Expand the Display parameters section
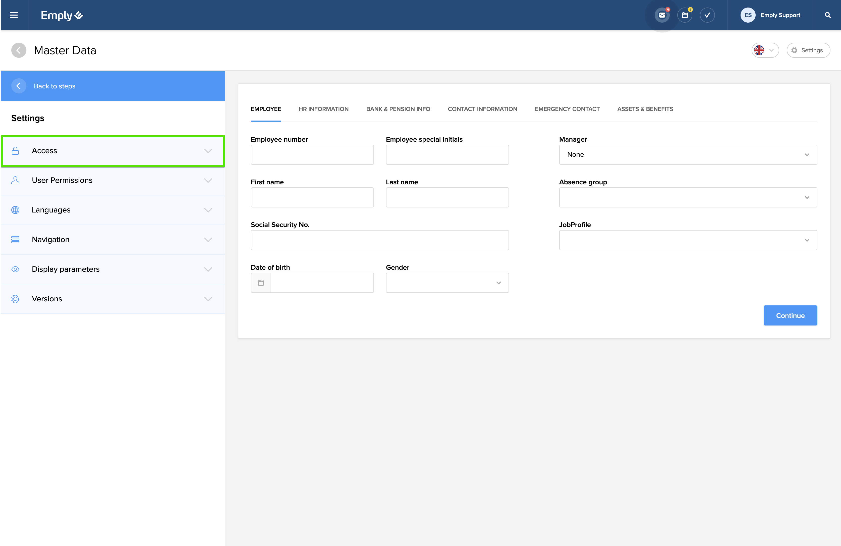 point(113,269)
